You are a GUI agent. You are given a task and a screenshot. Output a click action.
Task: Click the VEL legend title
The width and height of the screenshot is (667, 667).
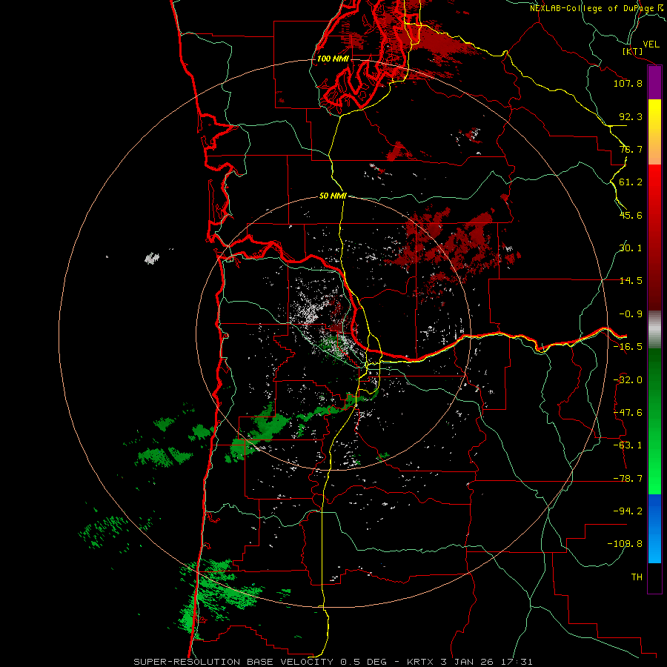click(x=651, y=44)
